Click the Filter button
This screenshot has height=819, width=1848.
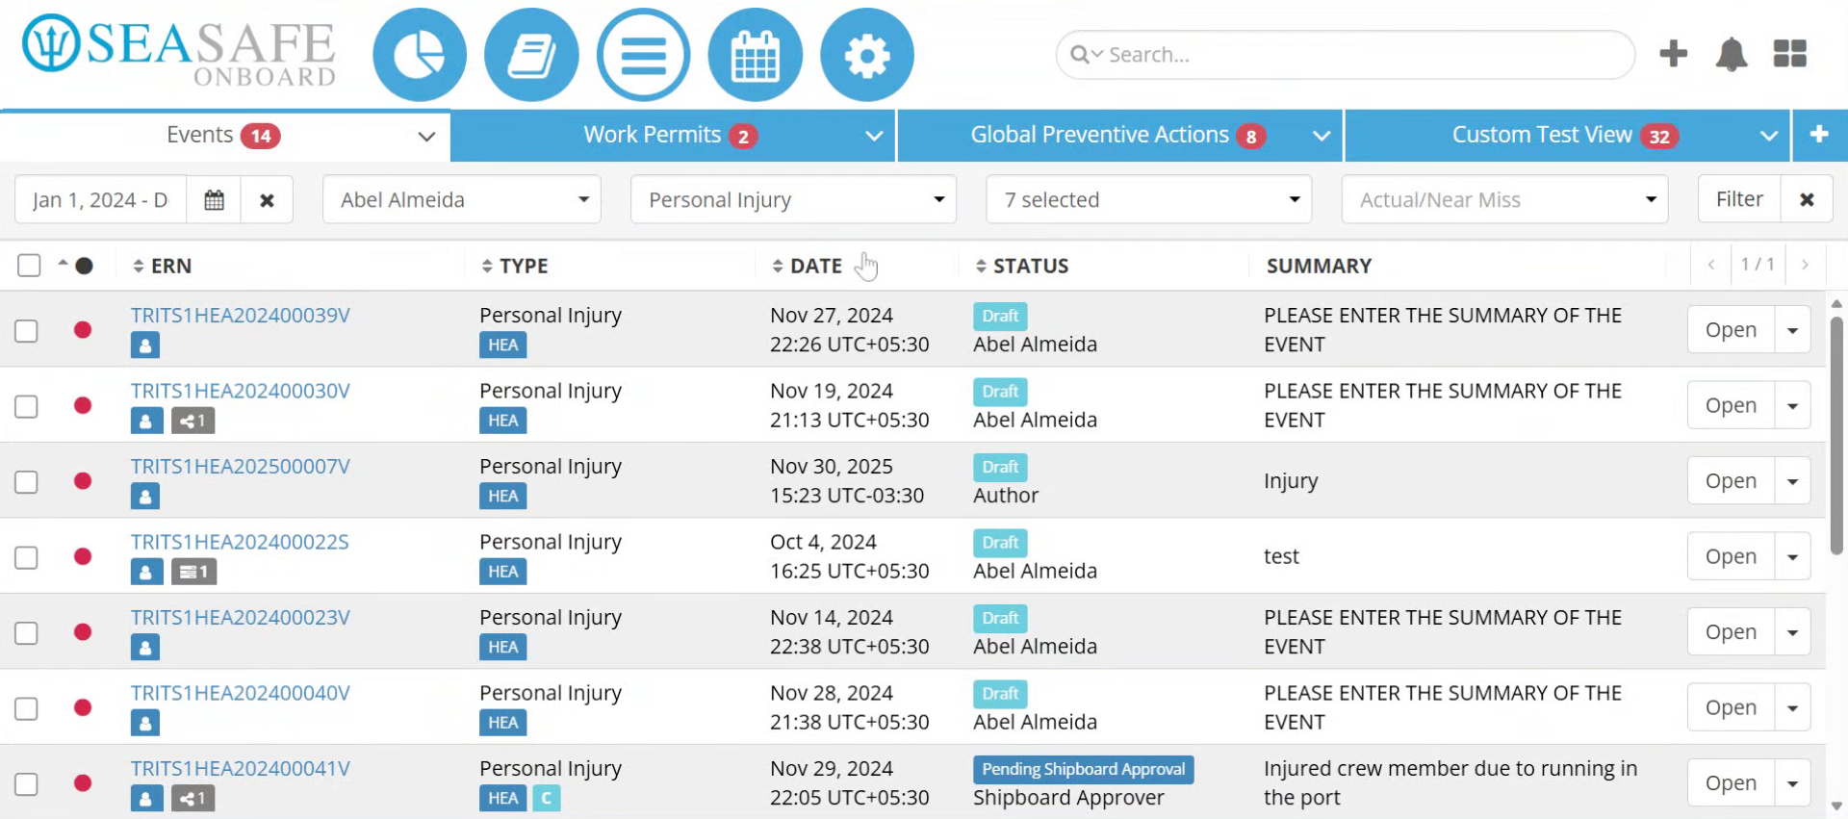pyautogui.click(x=1739, y=200)
